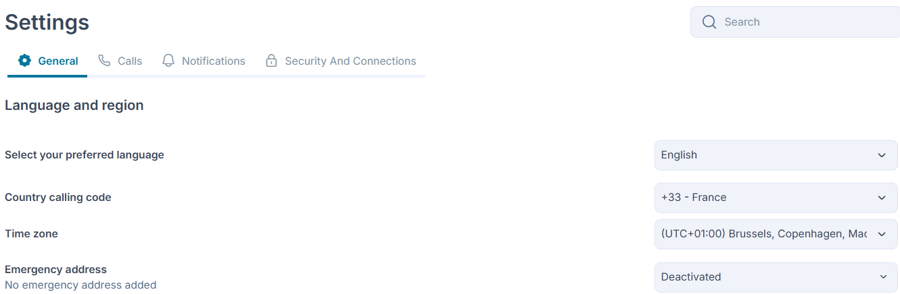Click the chevron arrow on the +33 - France field
This screenshot has height=294, width=900.
coord(882,198)
